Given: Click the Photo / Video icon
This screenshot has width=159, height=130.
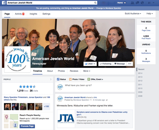Looking at the screenshot, I should (70, 79).
